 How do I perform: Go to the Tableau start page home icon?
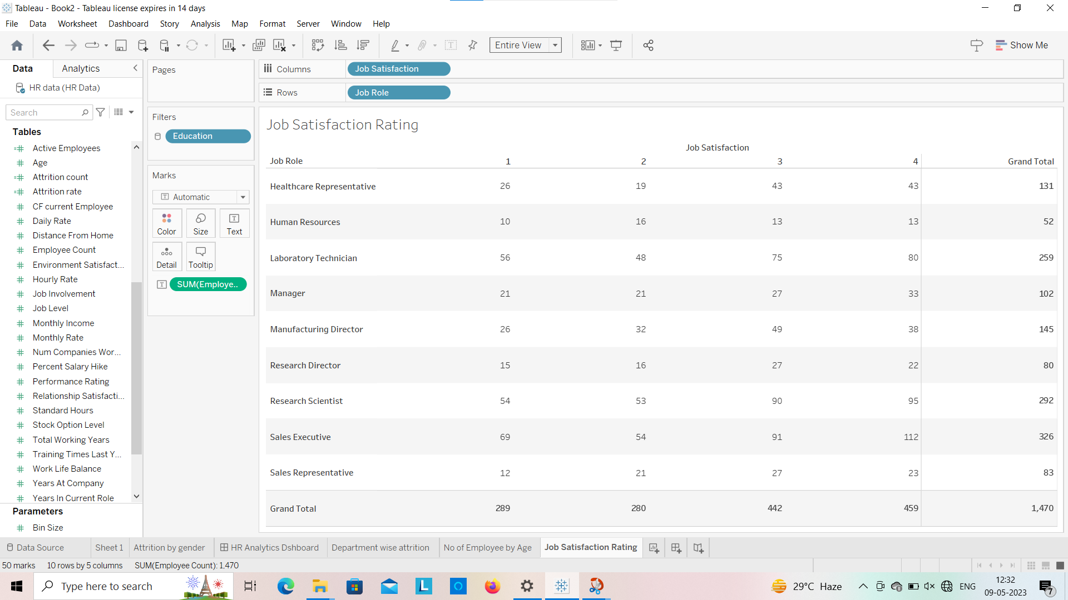pyautogui.click(x=17, y=46)
